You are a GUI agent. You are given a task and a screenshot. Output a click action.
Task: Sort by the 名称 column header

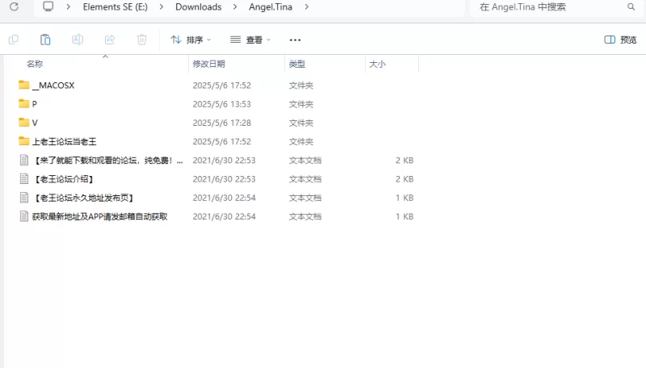click(x=35, y=64)
